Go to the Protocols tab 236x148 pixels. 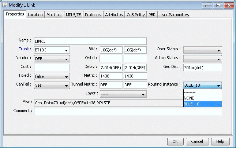coord(93,15)
